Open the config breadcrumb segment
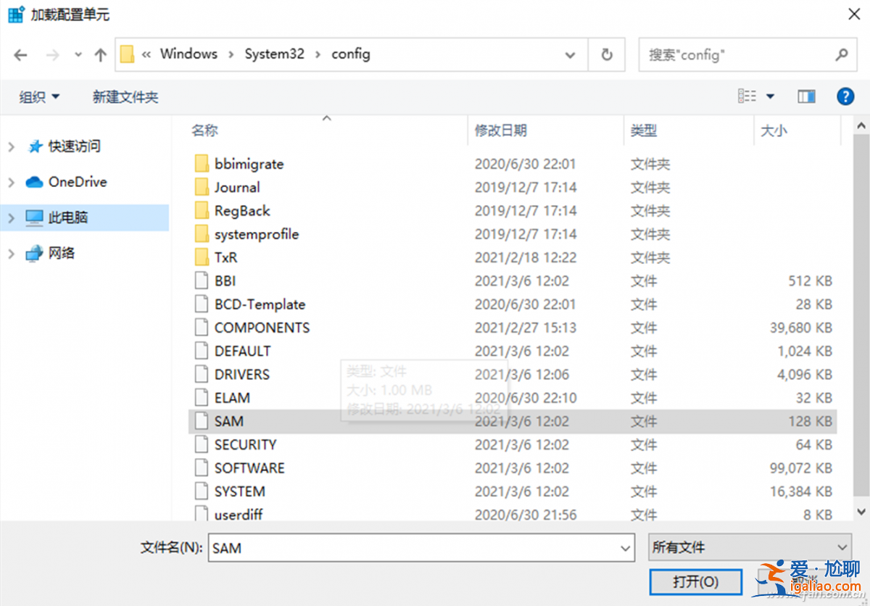Screen dimensions: 870x606 pos(350,54)
